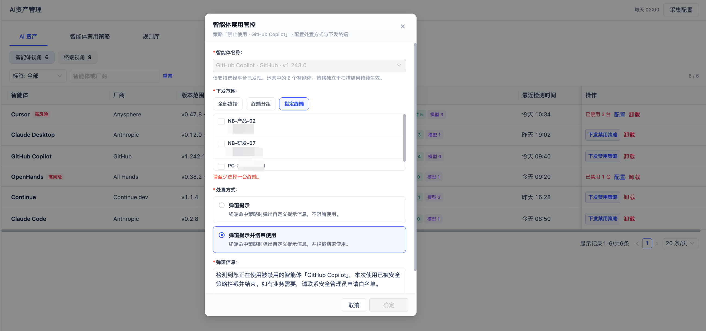Select 终端分组 scope option
Image resolution: width=706 pixels, height=331 pixels.
[261, 104]
